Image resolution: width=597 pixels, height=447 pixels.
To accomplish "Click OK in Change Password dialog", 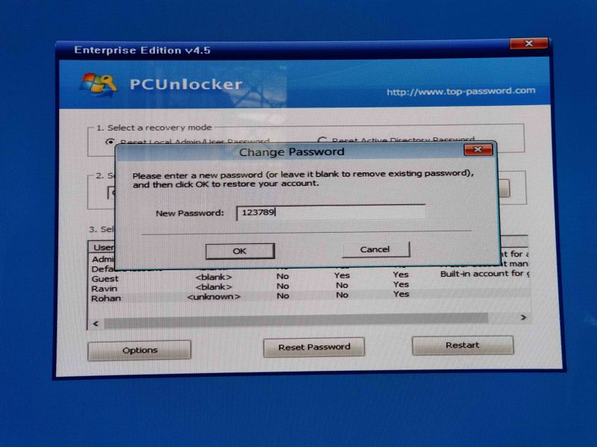I will pos(240,251).
